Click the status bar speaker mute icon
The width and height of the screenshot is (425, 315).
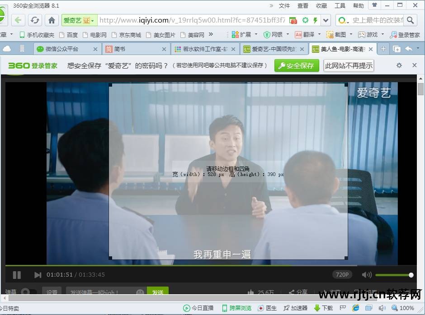382,308
